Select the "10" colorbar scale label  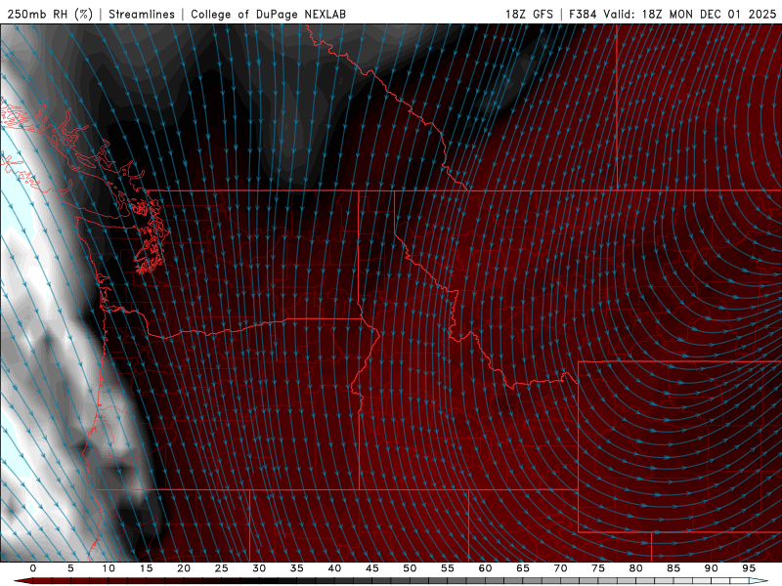click(109, 568)
